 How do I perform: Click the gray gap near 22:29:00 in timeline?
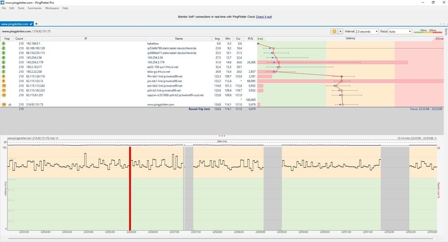point(273,188)
